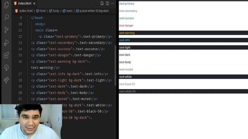Click the body tag on line 10
Image resolution: width=248 pixels, height=139 pixels.
click(x=40, y=24)
